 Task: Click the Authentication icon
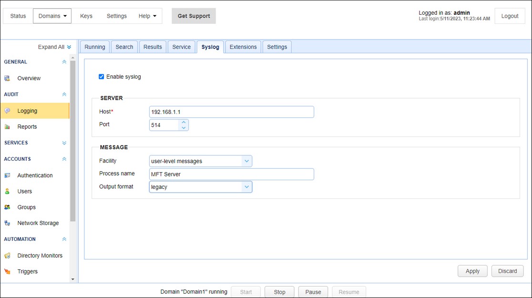click(x=7, y=175)
